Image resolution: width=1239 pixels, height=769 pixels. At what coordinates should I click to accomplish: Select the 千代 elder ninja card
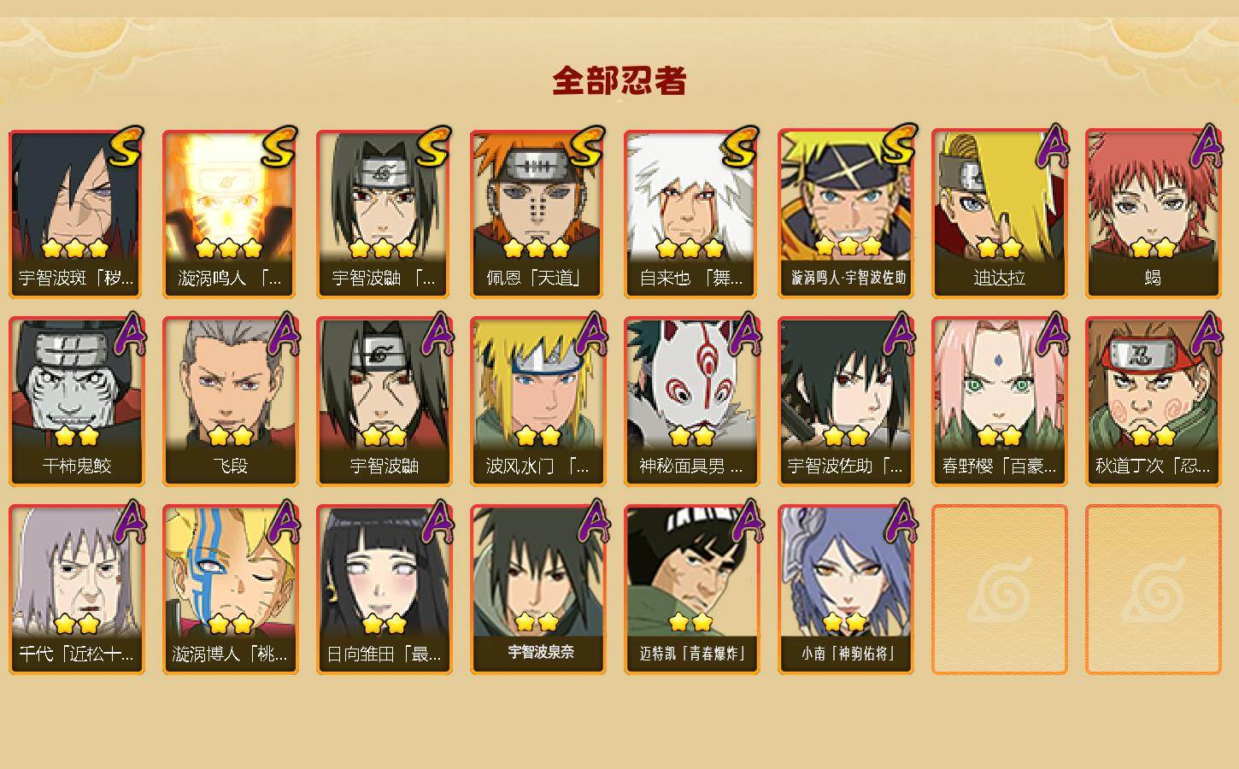[77, 590]
